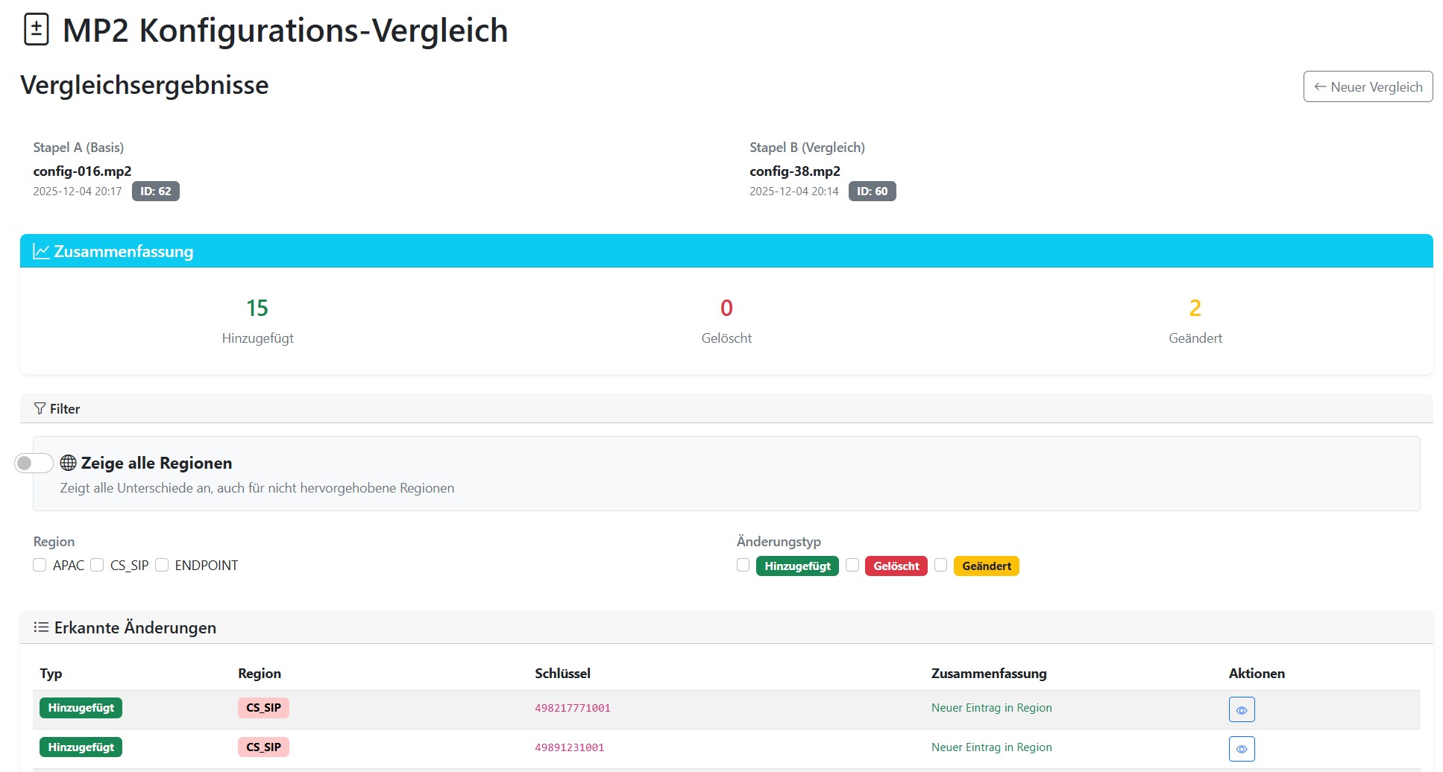This screenshot has height=772, width=1443.
Task: Click the ID: 62 badge under config-016.mp2
Action: click(156, 191)
